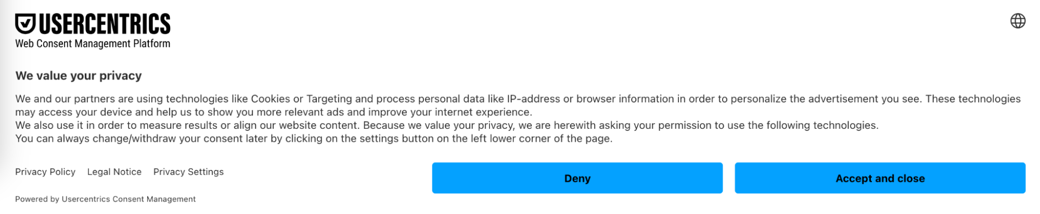Deny the use of tracking technologies

tap(577, 178)
